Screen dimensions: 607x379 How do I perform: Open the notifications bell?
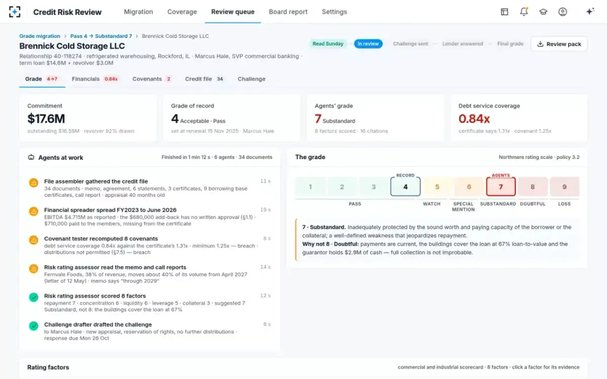point(524,12)
